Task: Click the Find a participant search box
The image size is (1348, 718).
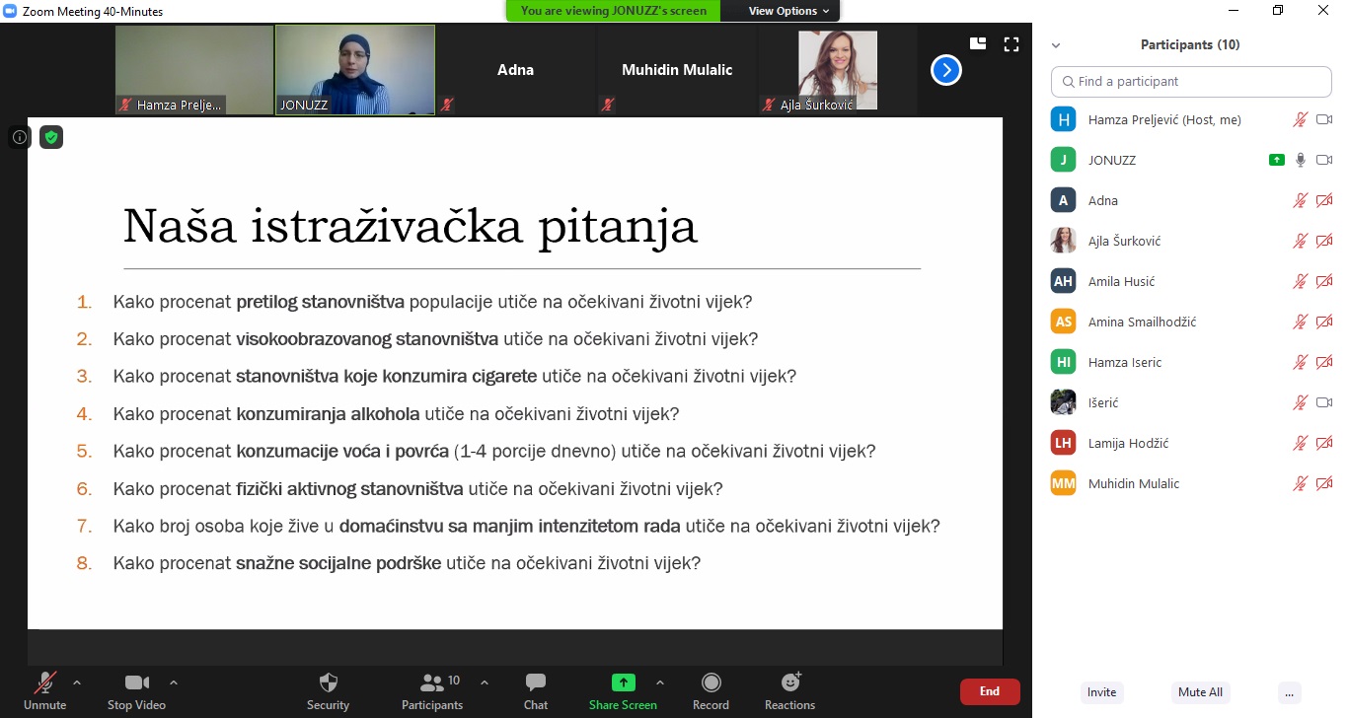Action: click(1191, 82)
